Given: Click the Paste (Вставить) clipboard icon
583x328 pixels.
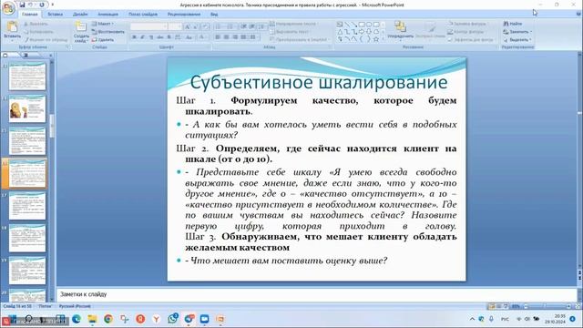Looking at the screenshot, I should (12, 27).
